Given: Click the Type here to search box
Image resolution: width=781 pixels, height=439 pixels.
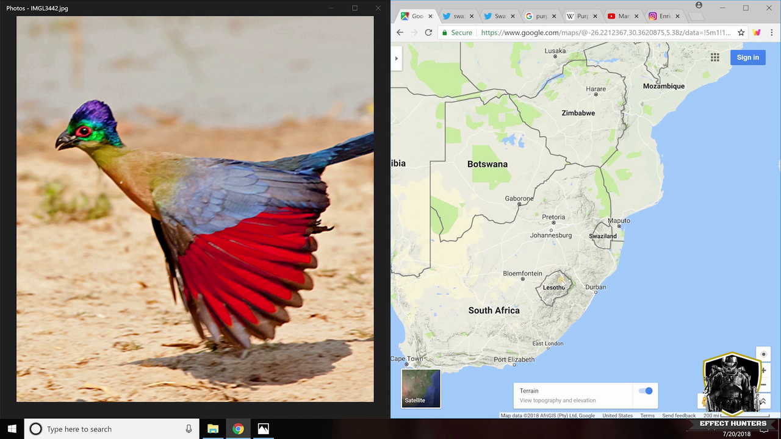Looking at the screenshot, I should pos(110,429).
